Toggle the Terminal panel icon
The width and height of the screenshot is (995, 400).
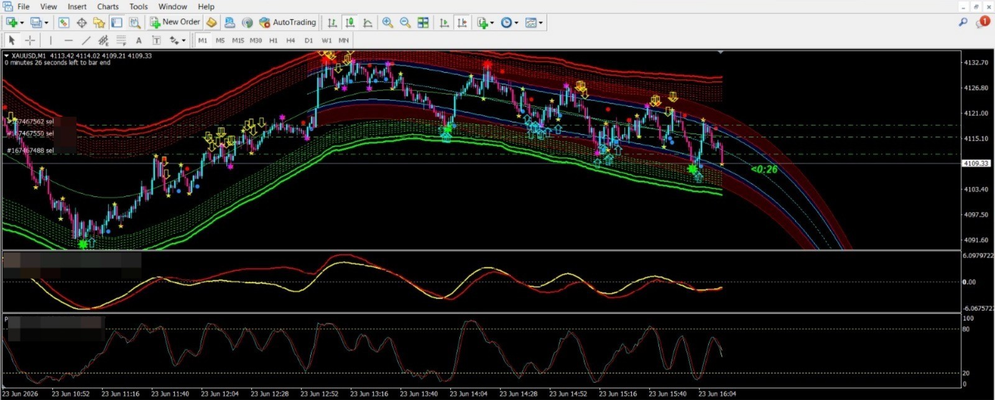116,22
